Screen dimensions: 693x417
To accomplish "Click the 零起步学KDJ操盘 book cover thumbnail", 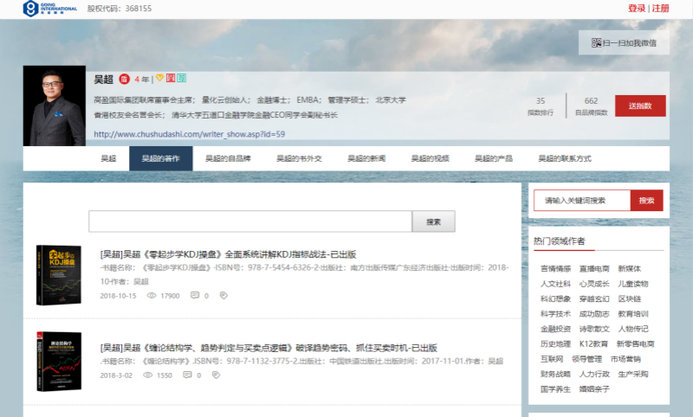I will (59, 275).
